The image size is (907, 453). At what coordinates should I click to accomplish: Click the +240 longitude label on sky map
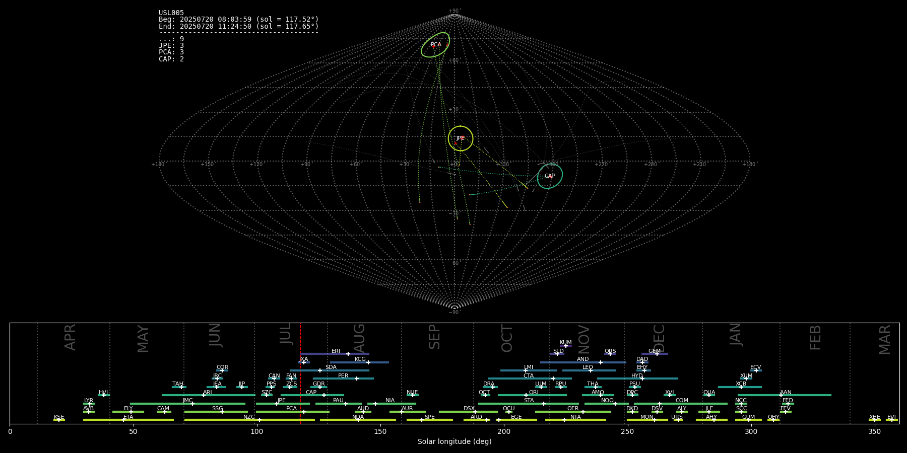click(x=650, y=164)
